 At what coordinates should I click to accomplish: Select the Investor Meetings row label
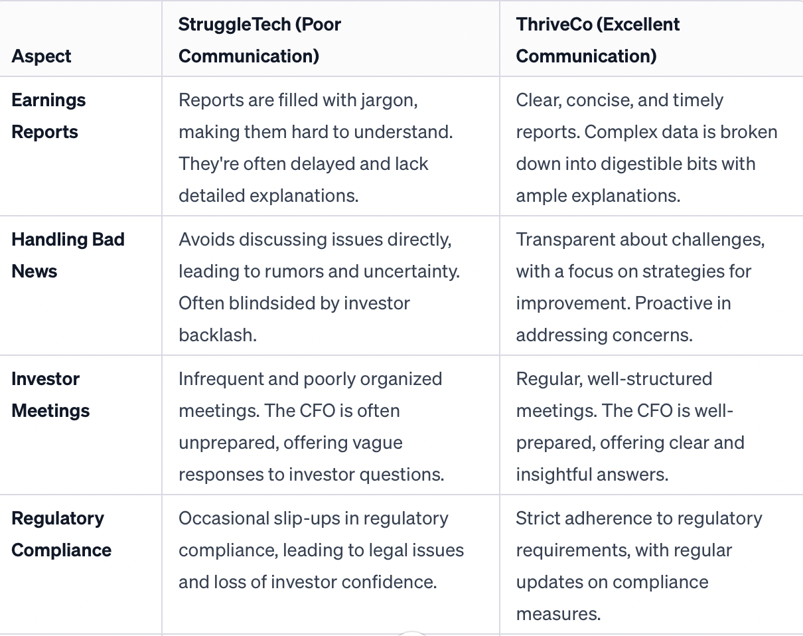(50, 395)
